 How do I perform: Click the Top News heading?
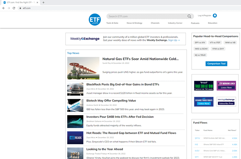[x=73, y=53]
